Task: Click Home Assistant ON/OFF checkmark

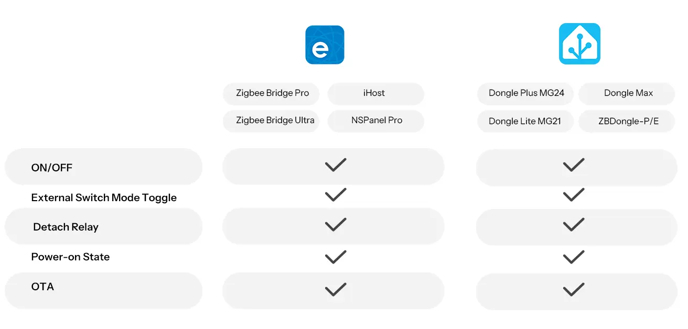Action: (574, 166)
